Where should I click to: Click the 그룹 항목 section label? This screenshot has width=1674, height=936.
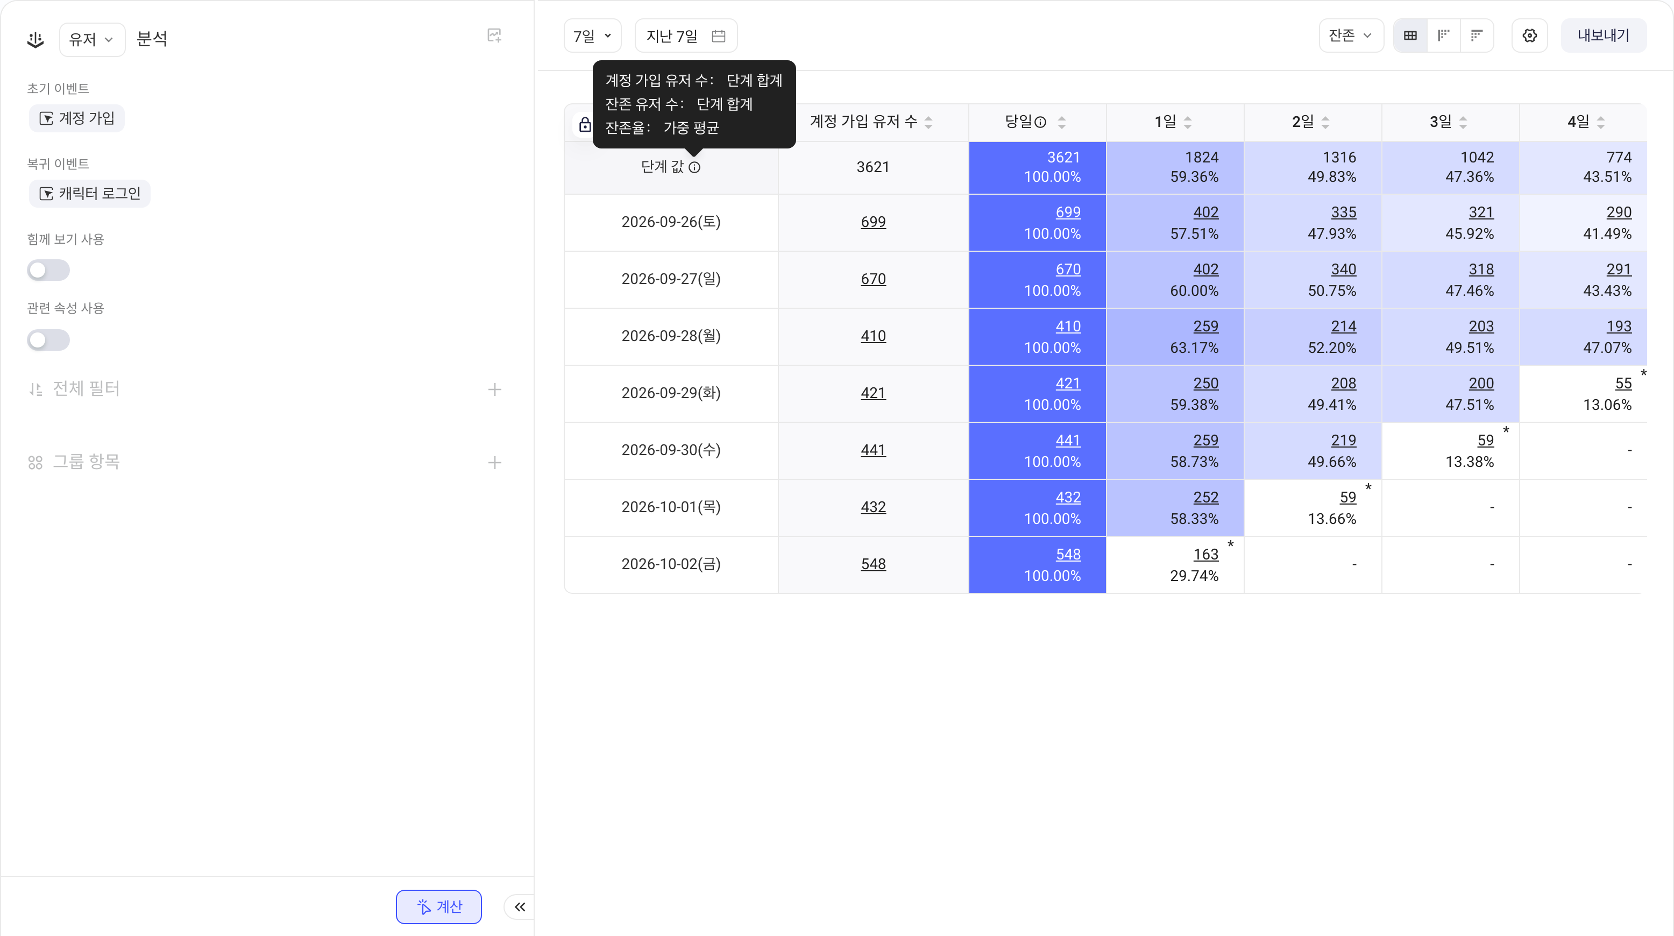point(86,462)
